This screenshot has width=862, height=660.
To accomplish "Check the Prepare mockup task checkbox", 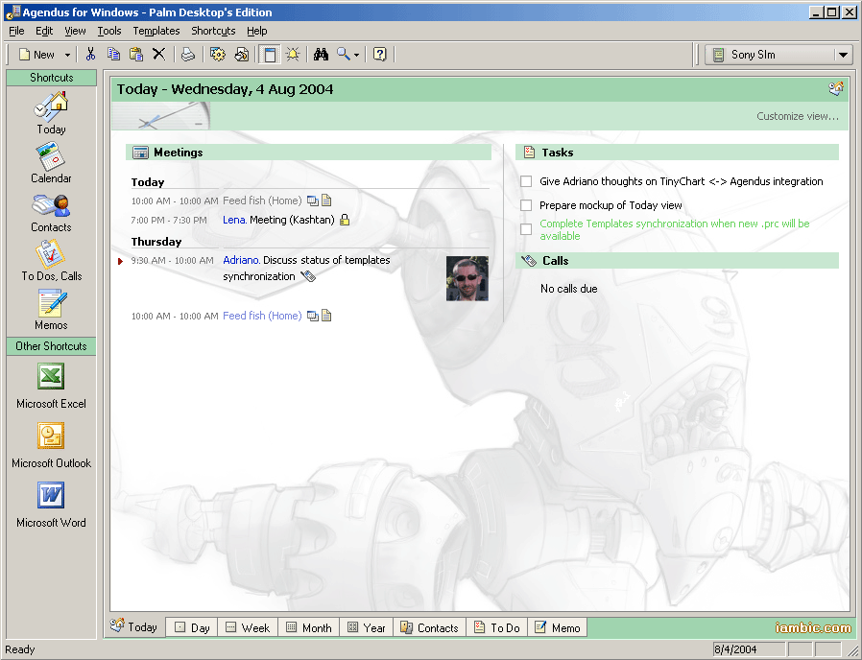I will (x=526, y=205).
